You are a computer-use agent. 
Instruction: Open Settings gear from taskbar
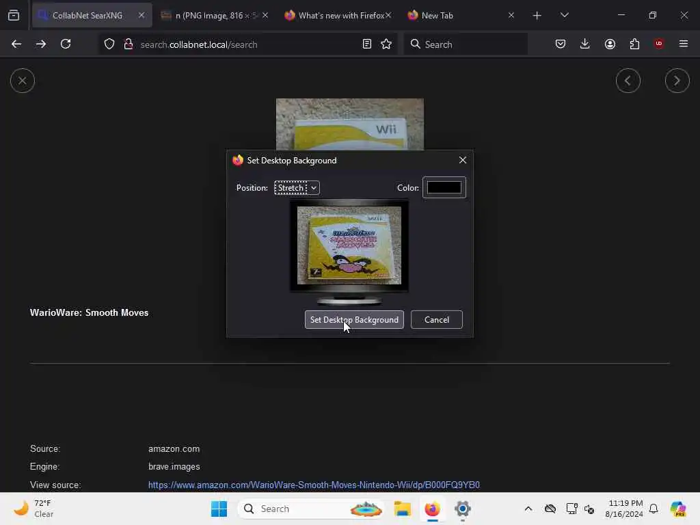[x=463, y=509]
